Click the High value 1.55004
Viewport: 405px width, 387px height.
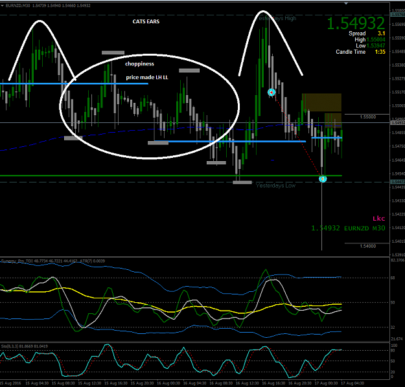(x=376, y=39)
